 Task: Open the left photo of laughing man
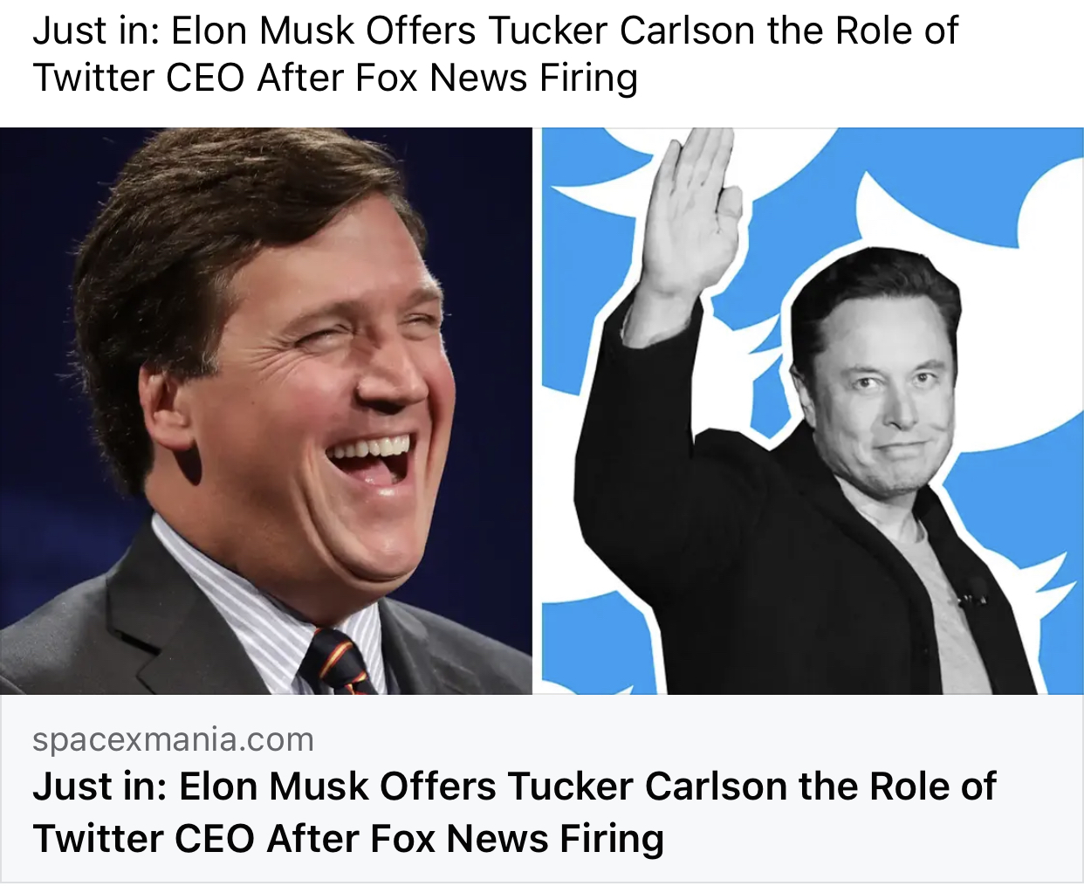[265, 410]
